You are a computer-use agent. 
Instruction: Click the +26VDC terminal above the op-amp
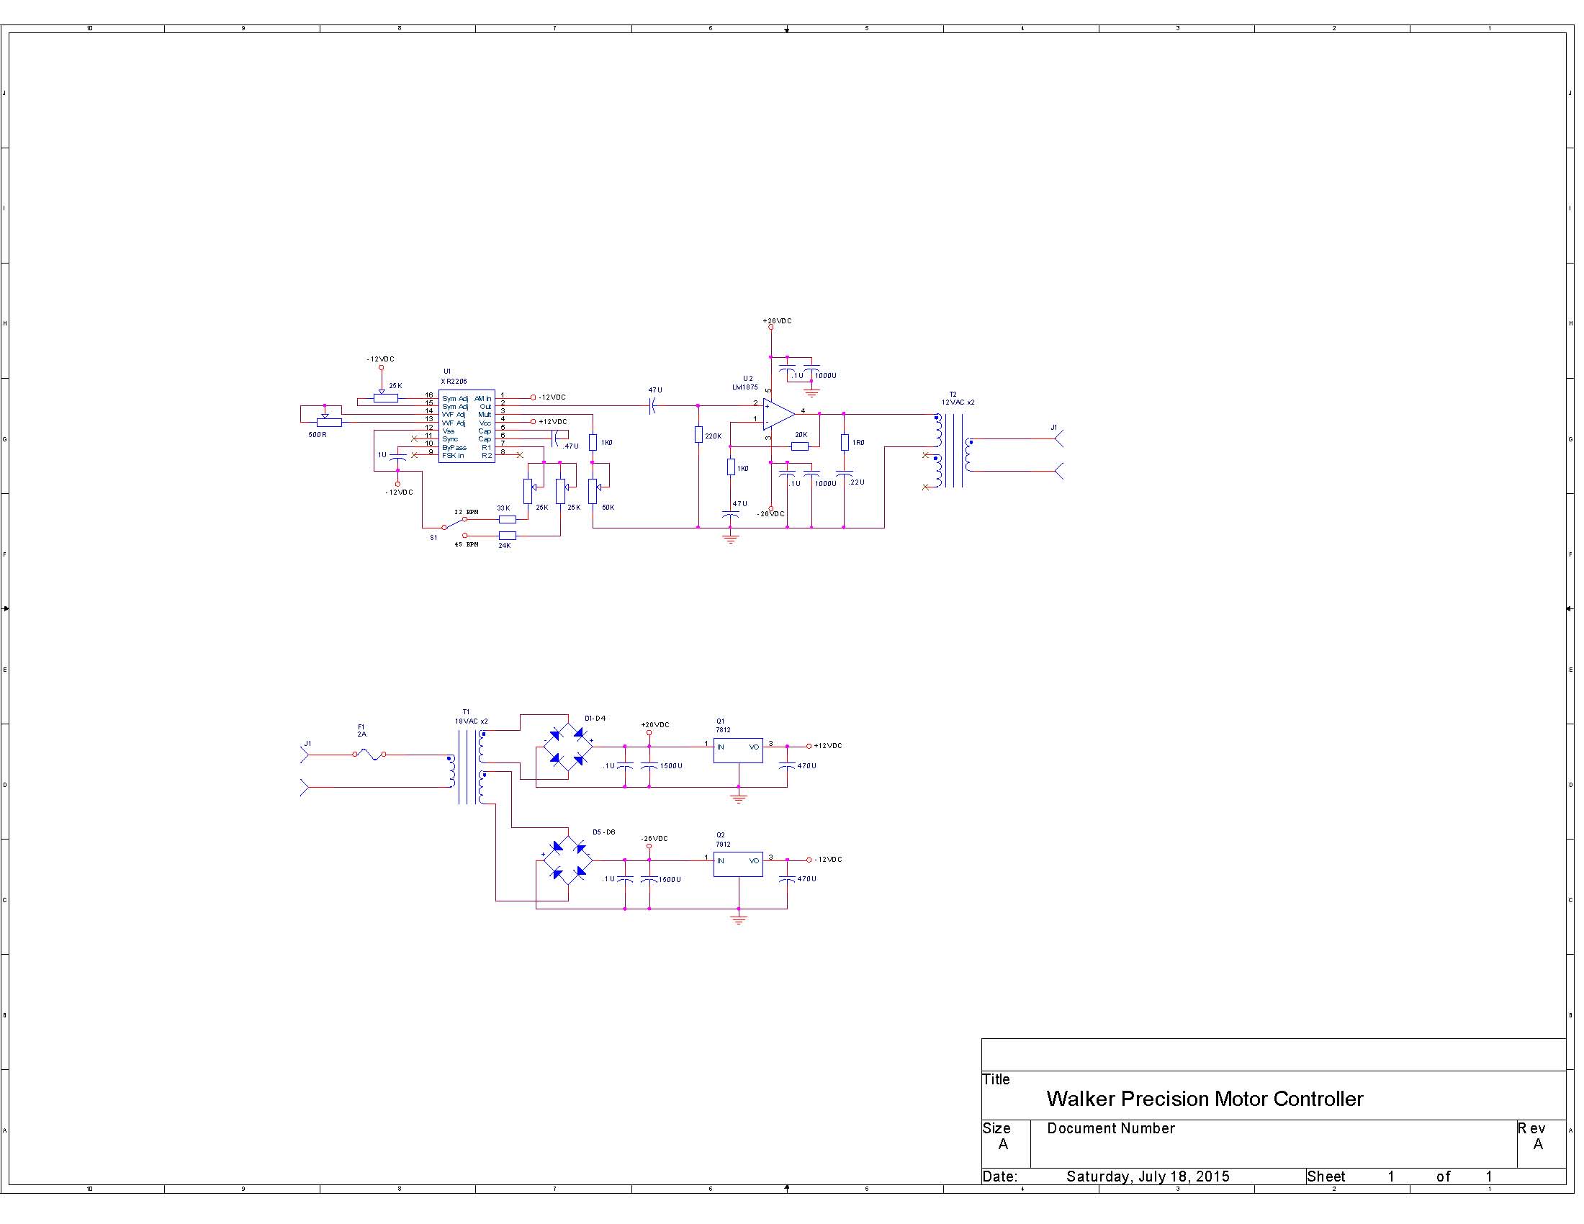pos(771,327)
